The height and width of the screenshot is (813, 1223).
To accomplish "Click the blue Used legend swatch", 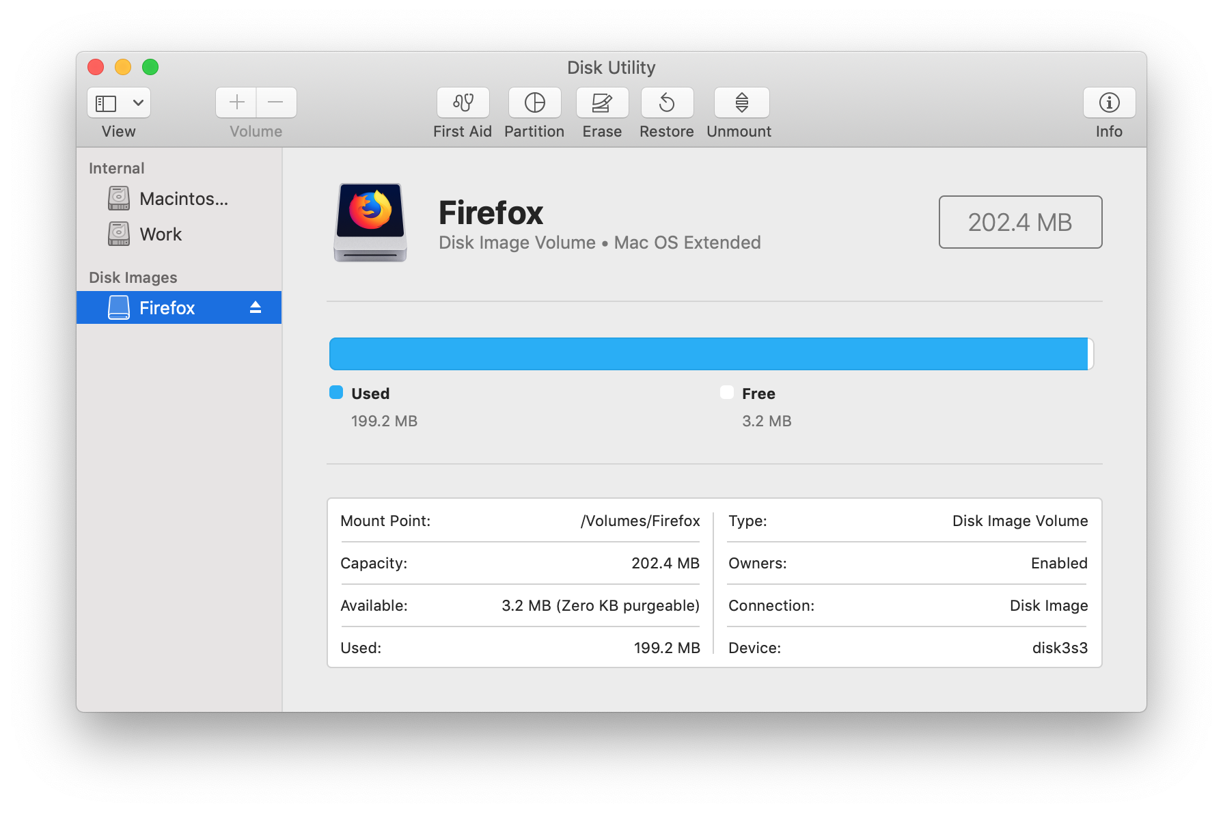I will [x=336, y=392].
